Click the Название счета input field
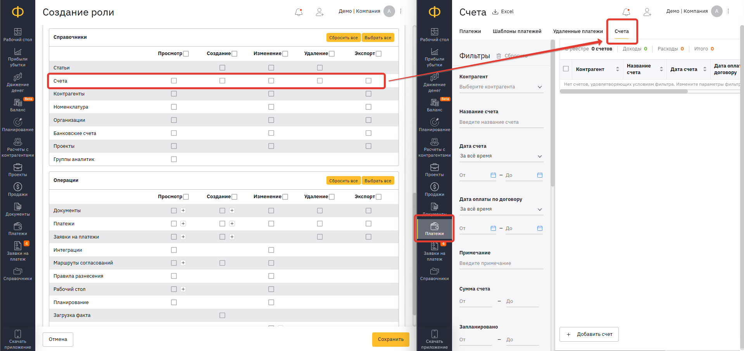 (x=501, y=122)
